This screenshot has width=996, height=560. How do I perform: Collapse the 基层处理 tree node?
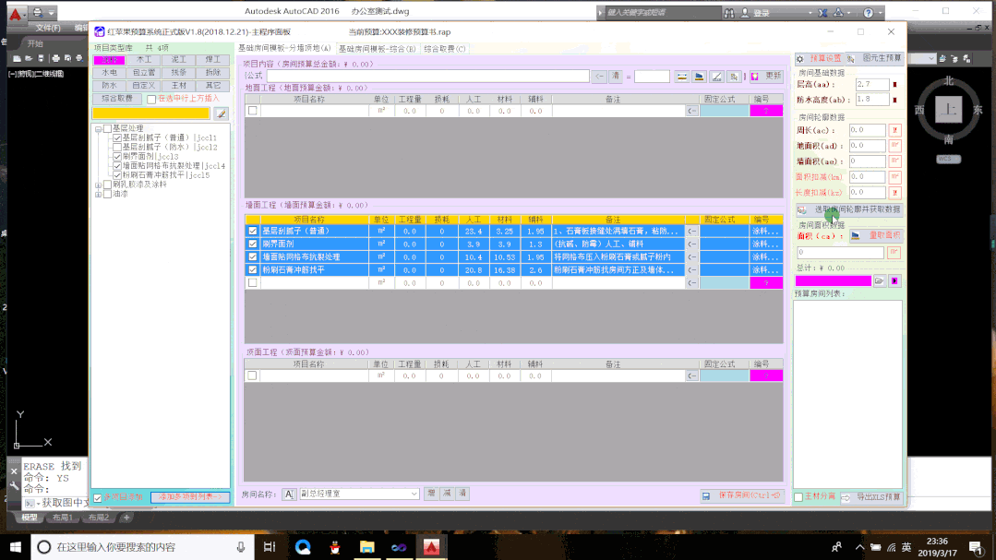click(x=98, y=128)
